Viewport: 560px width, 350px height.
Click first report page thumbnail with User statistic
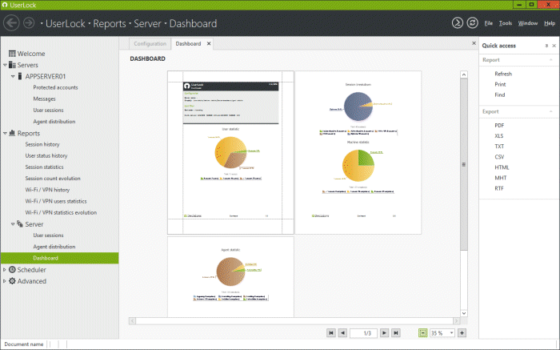(230, 152)
